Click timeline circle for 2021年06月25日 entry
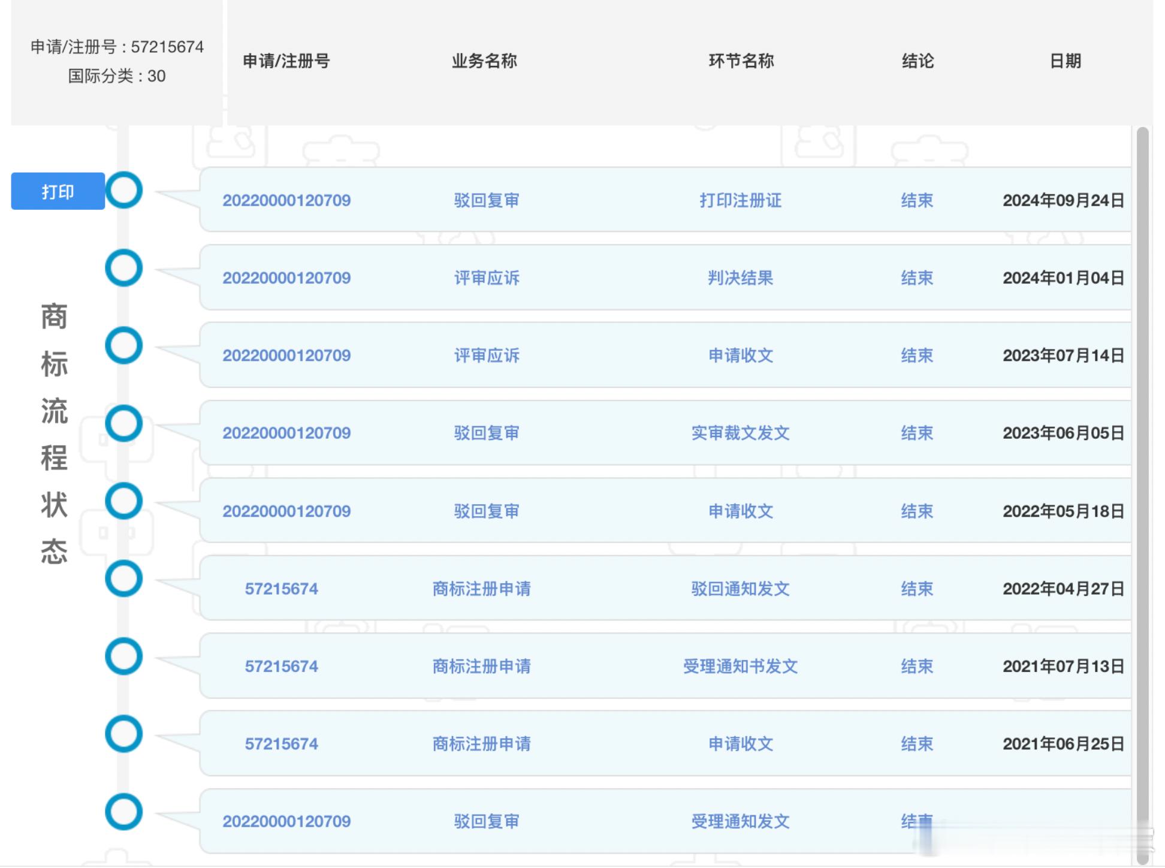 (124, 734)
